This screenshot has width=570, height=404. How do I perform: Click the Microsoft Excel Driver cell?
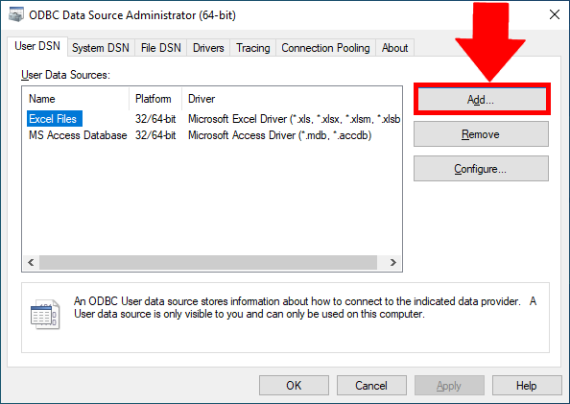(294, 119)
